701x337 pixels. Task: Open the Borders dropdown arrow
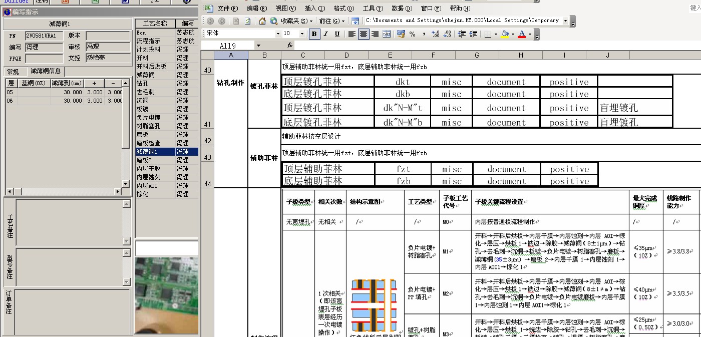click(495, 34)
